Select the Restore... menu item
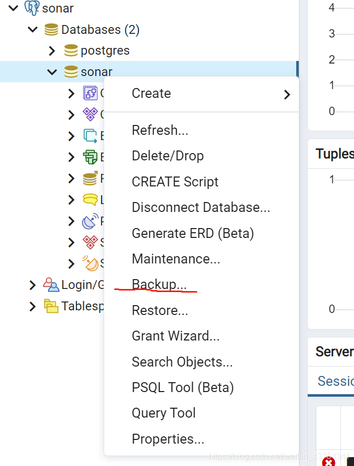 [x=201, y=310]
